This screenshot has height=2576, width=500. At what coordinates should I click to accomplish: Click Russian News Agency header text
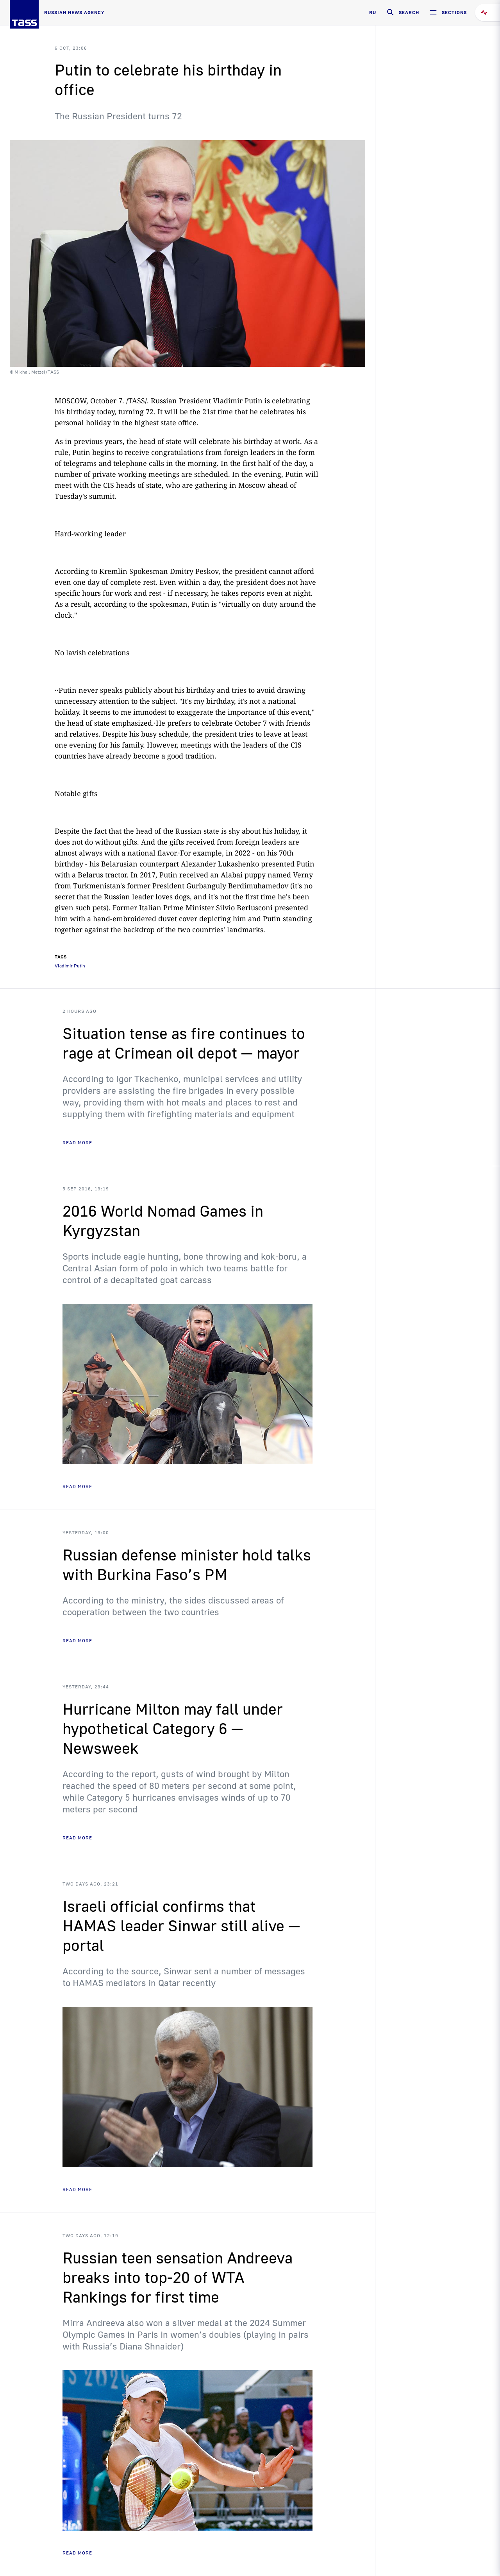tap(74, 12)
